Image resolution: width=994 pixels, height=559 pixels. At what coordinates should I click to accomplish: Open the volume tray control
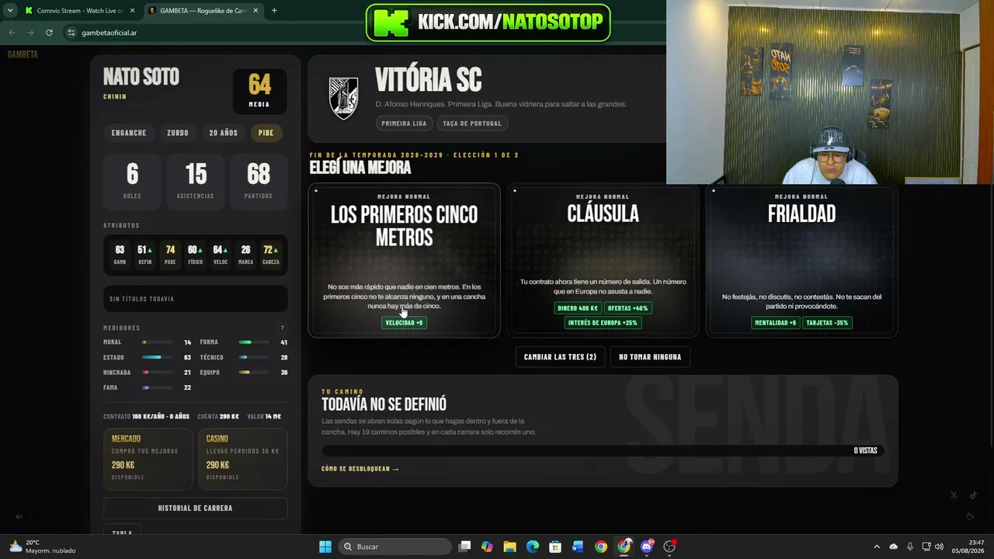[939, 547]
